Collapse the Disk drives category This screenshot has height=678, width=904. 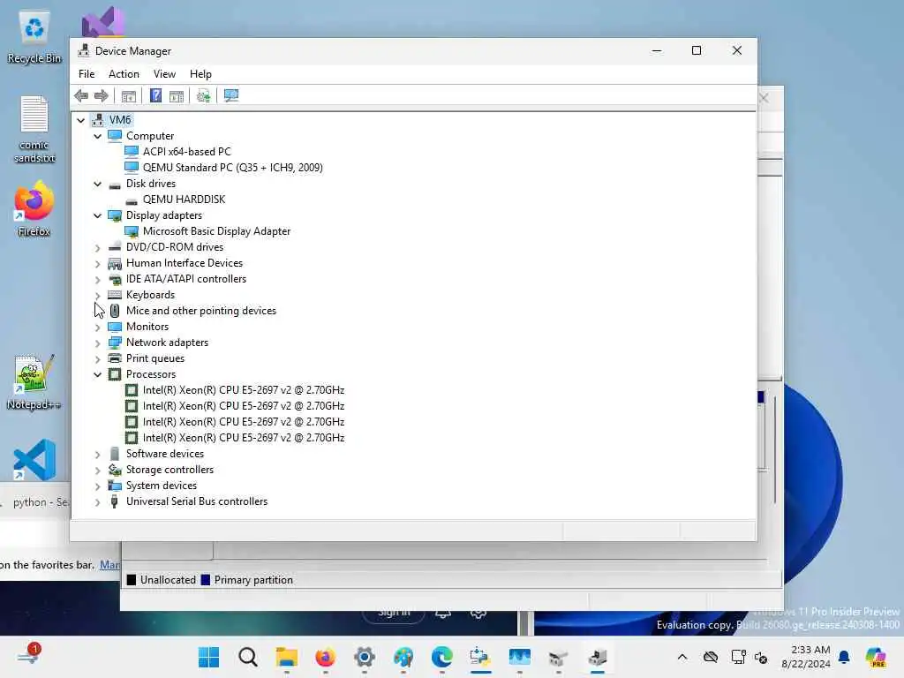(x=97, y=184)
